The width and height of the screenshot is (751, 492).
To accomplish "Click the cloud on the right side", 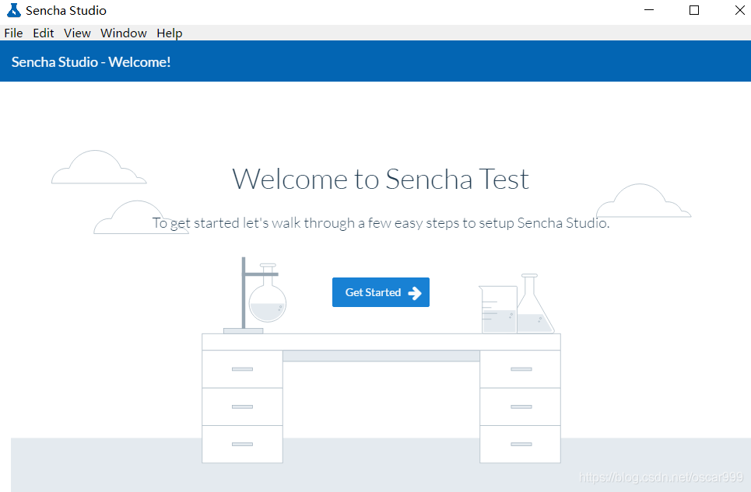I will coord(644,201).
